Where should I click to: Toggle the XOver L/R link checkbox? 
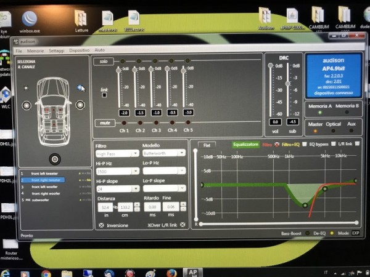(x=183, y=225)
